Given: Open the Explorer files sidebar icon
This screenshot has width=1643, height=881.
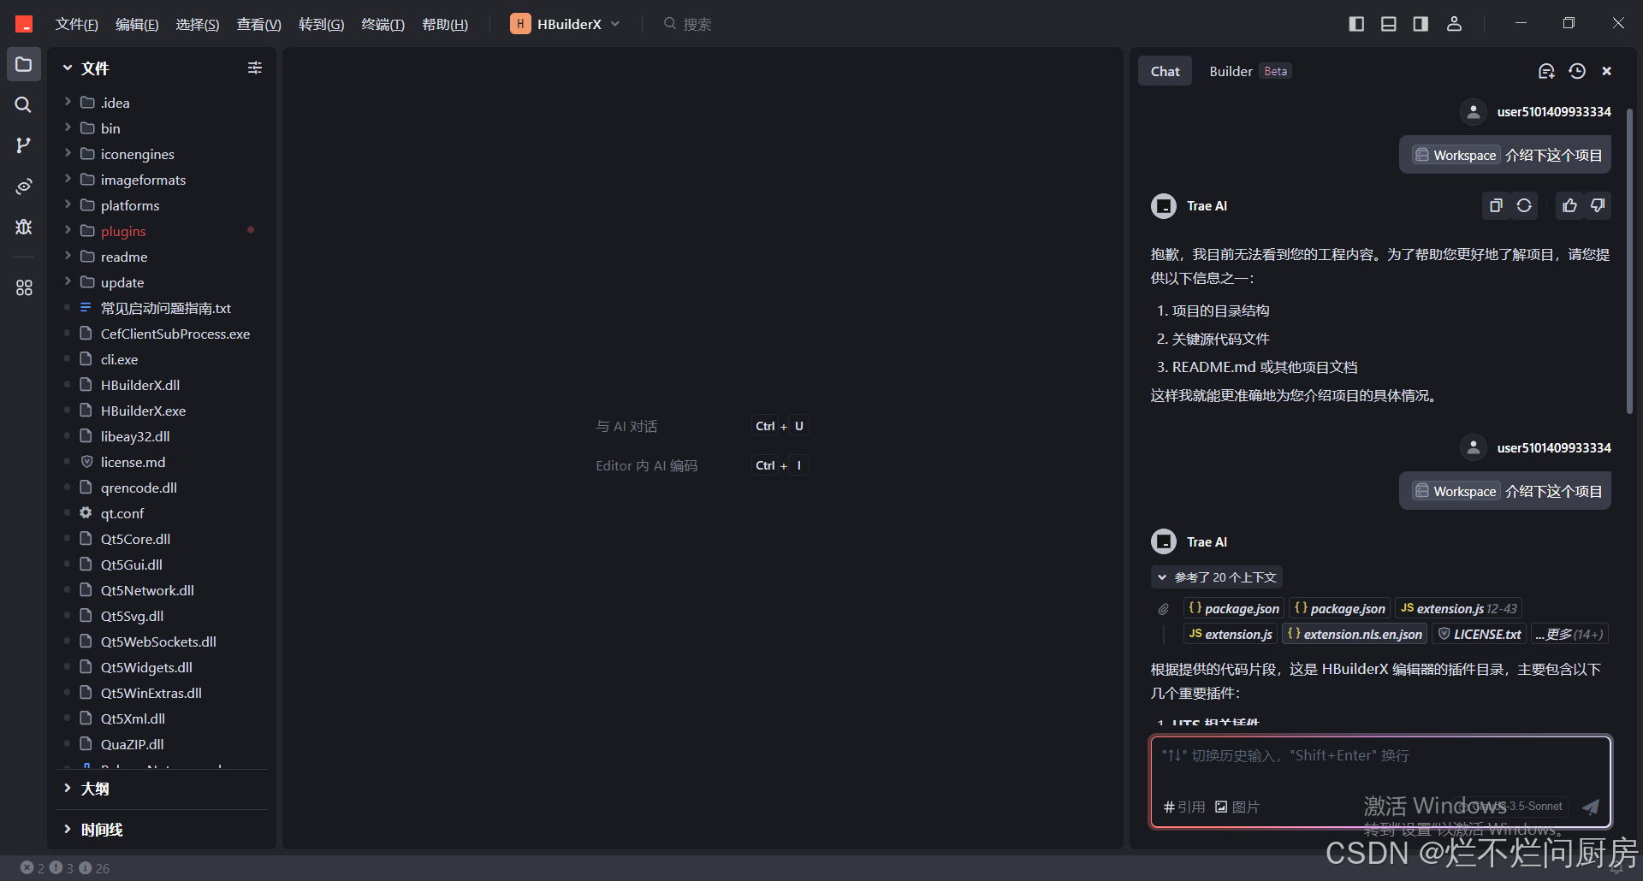Looking at the screenshot, I should click(x=24, y=65).
